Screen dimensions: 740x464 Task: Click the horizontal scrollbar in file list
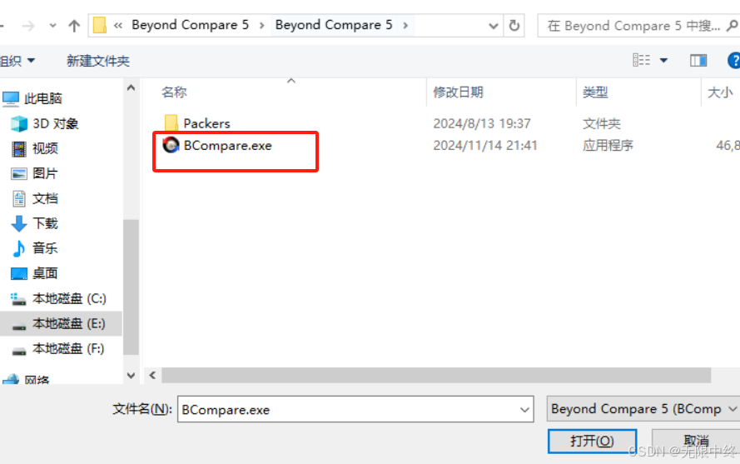coord(436,376)
